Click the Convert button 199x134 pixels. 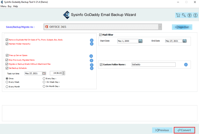coord(184,130)
